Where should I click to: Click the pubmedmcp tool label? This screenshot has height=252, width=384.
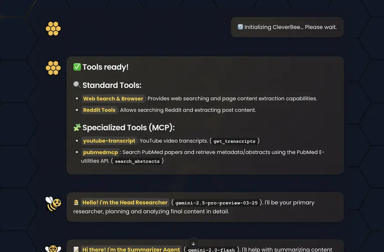click(x=100, y=152)
